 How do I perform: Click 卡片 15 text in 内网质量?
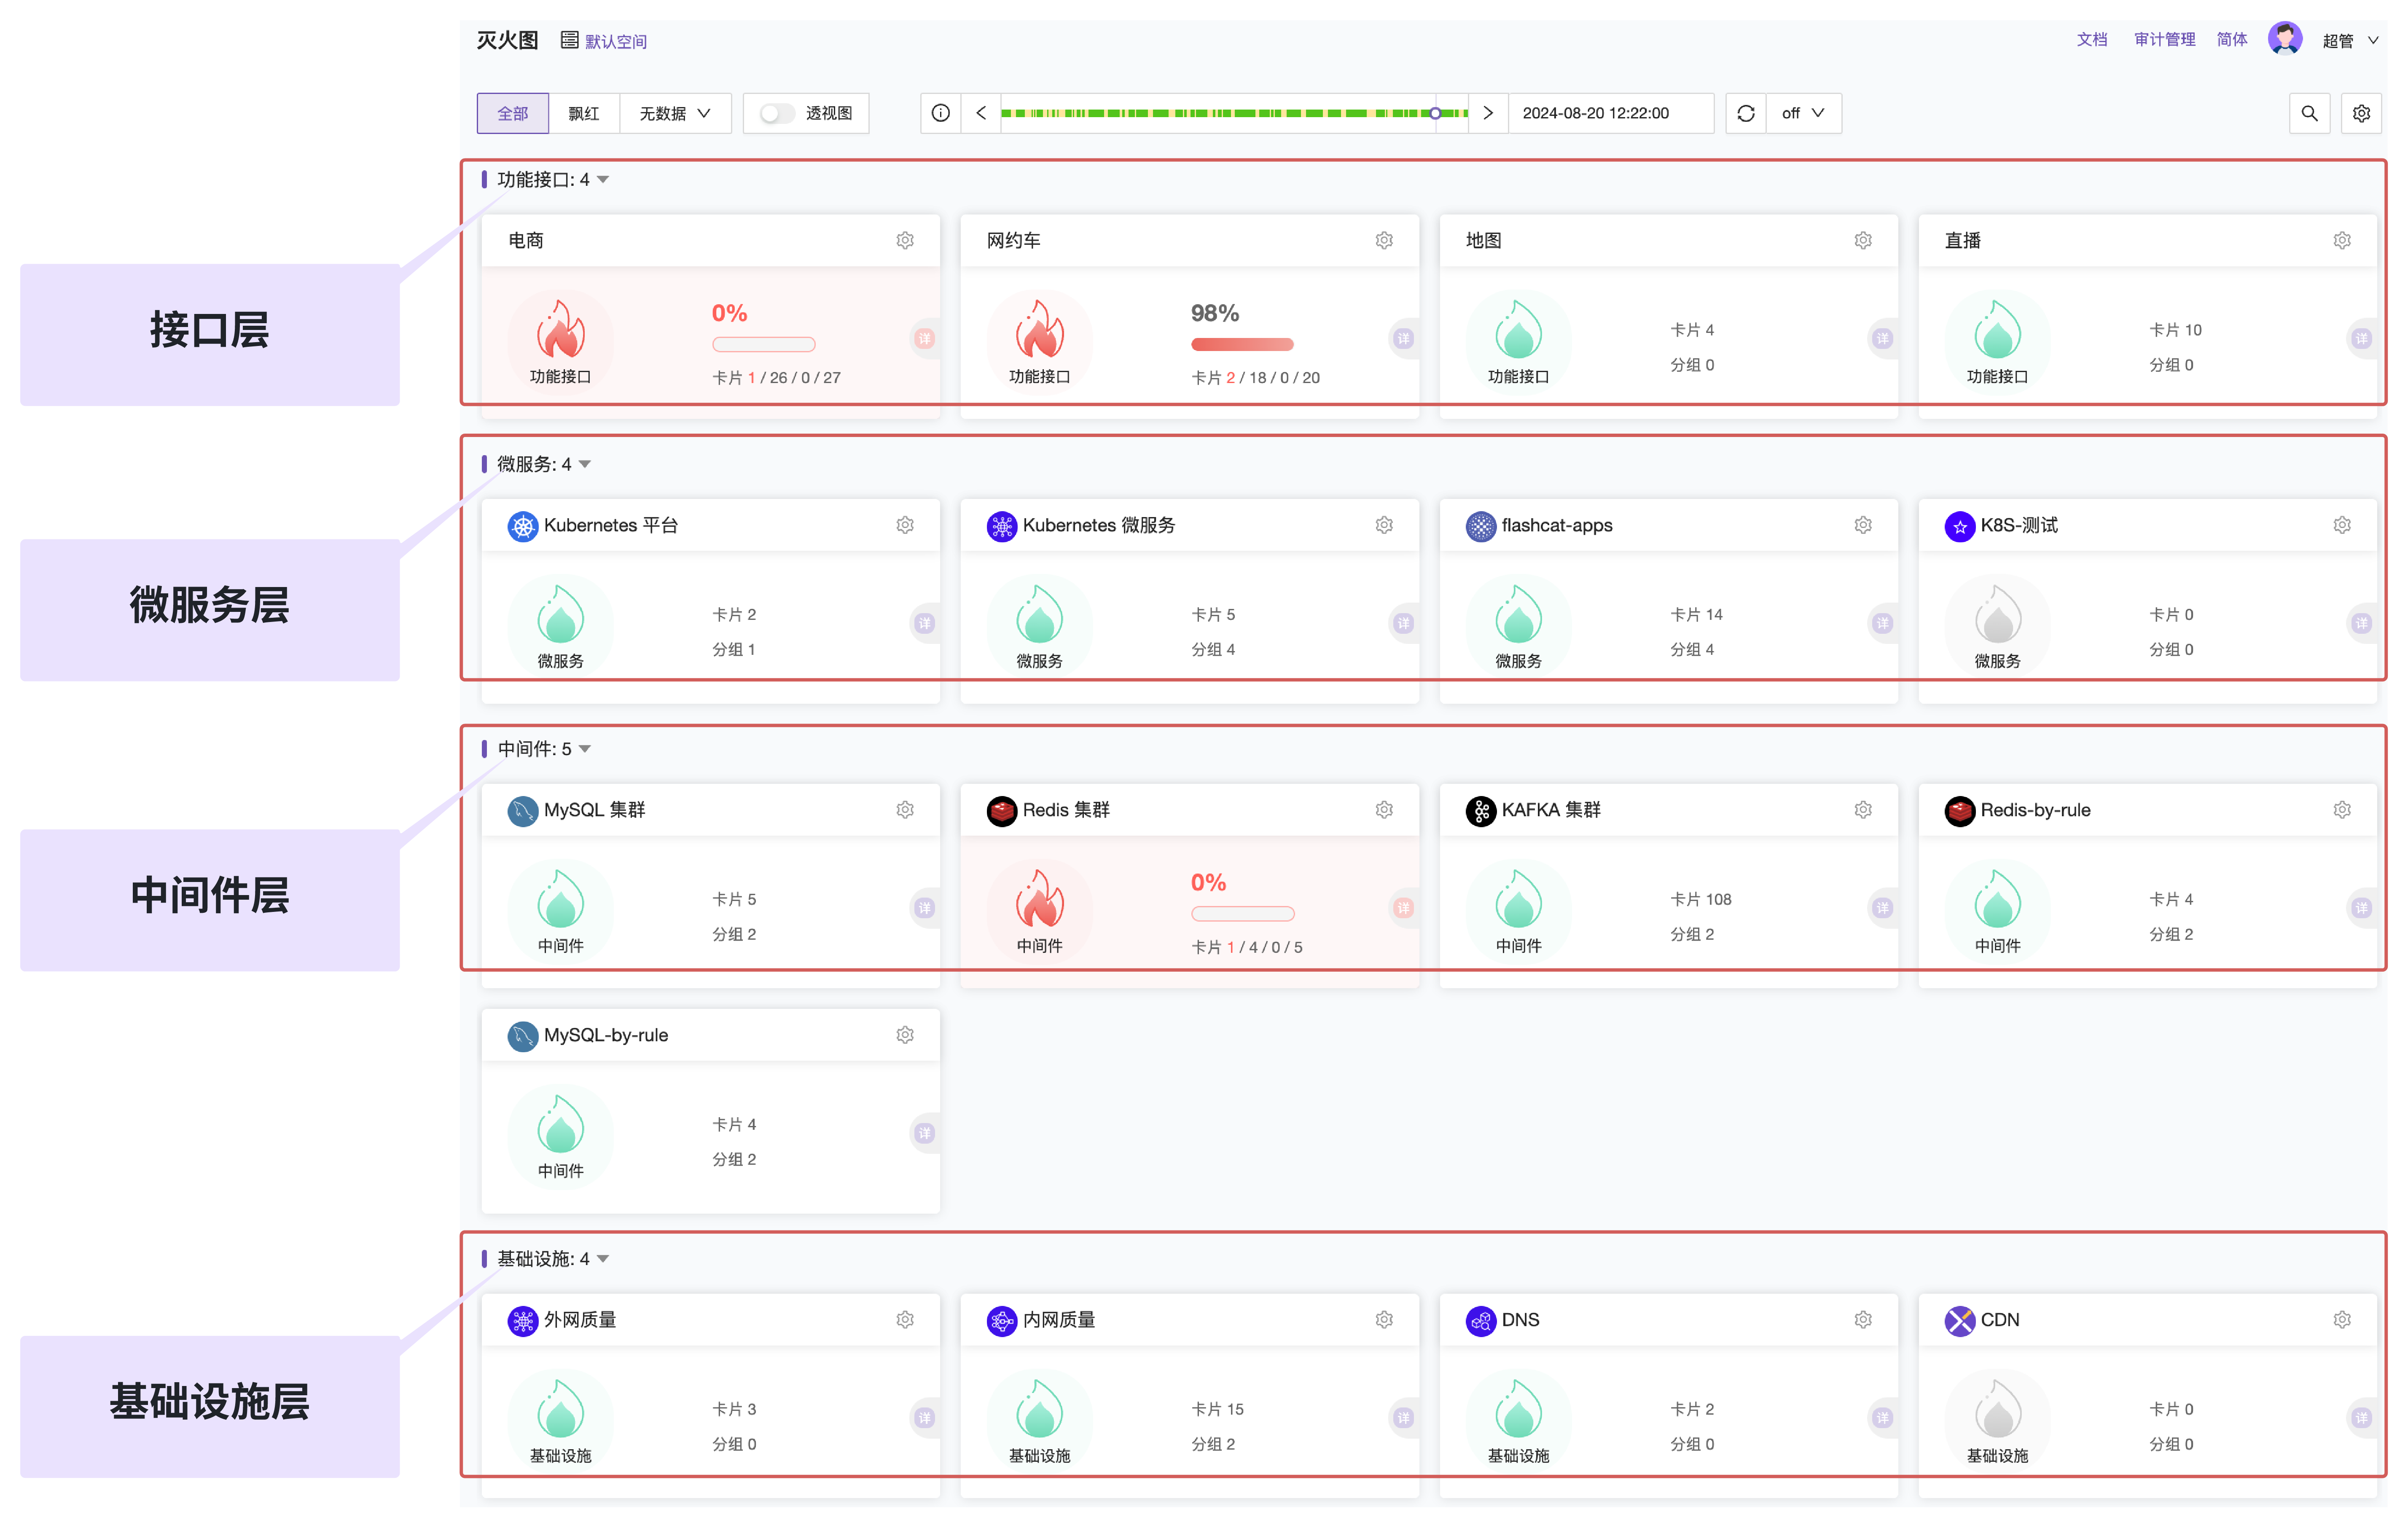point(1217,1410)
